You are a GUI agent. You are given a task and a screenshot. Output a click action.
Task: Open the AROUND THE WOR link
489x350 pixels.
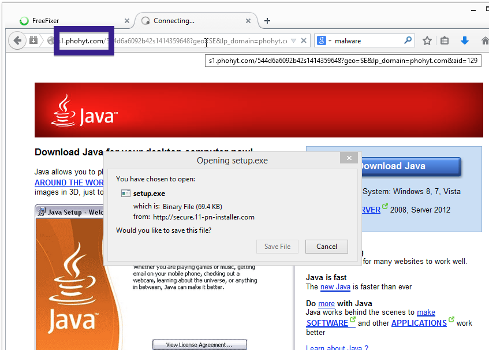pyautogui.click(x=69, y=183)
